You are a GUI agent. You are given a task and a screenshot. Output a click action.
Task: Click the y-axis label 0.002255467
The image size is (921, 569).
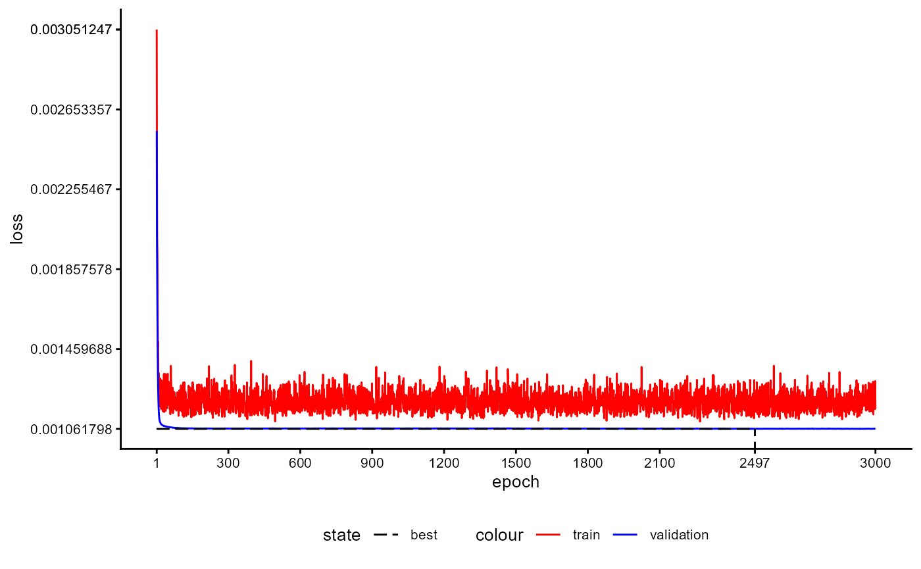(x=72, y=189)
